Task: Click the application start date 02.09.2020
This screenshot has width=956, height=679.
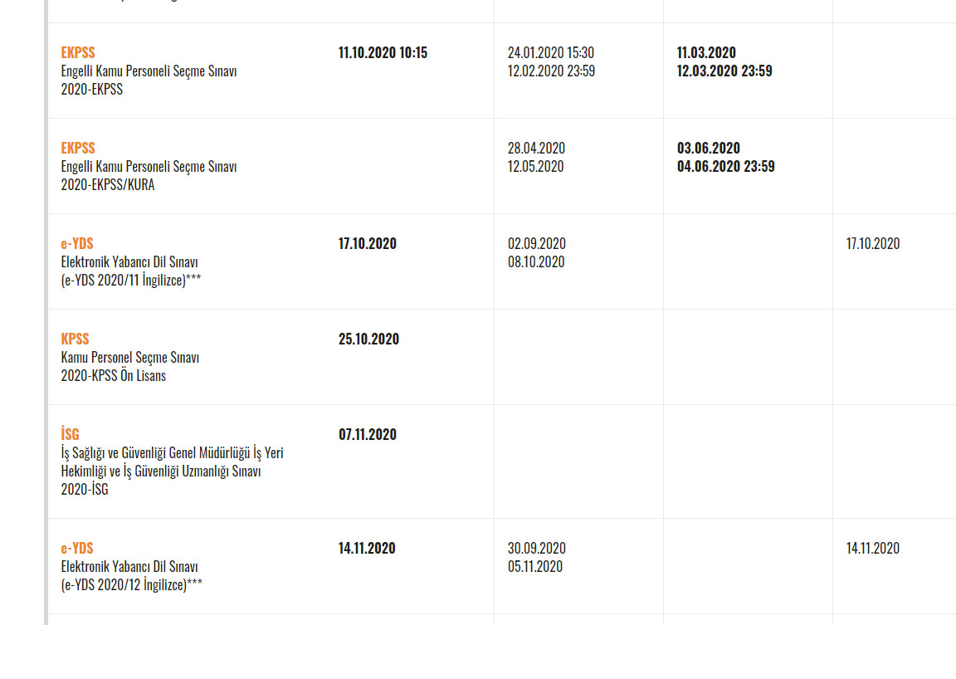Action: click(537, 243)
